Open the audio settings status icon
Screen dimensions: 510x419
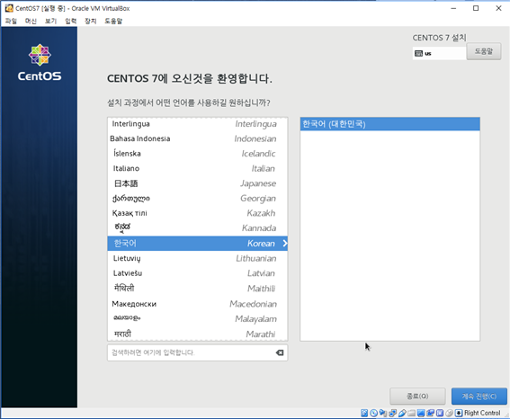coord(383,413)
